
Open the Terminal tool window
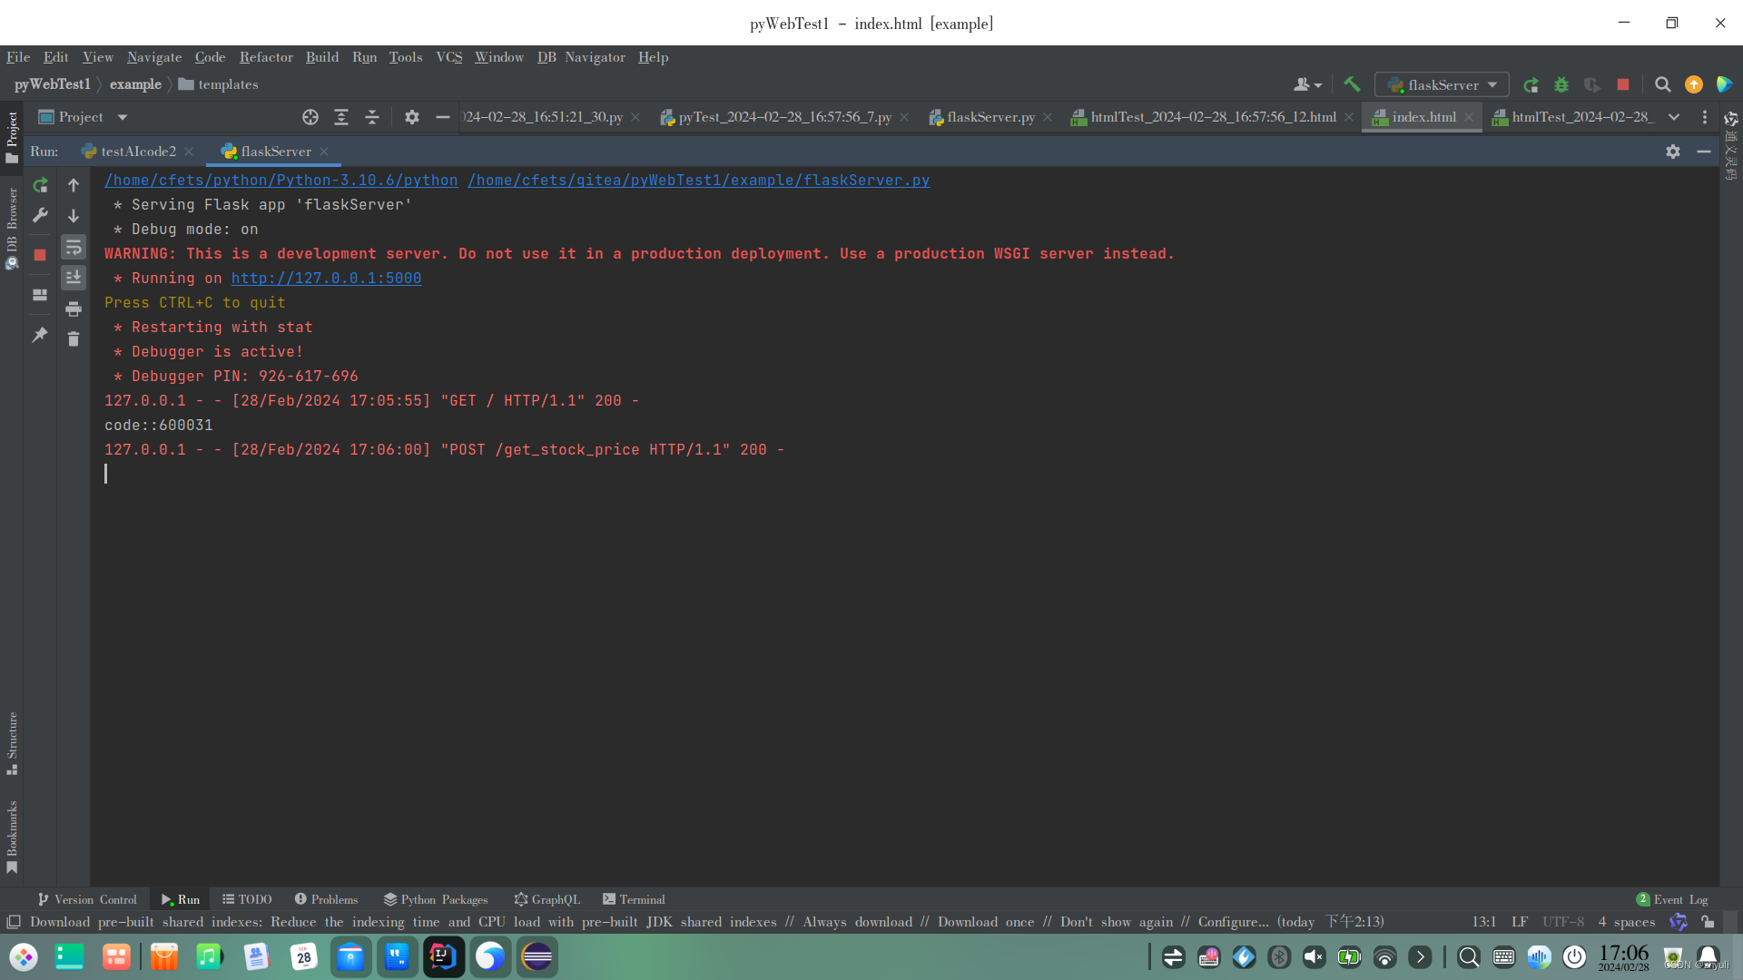tap(634, 899)
